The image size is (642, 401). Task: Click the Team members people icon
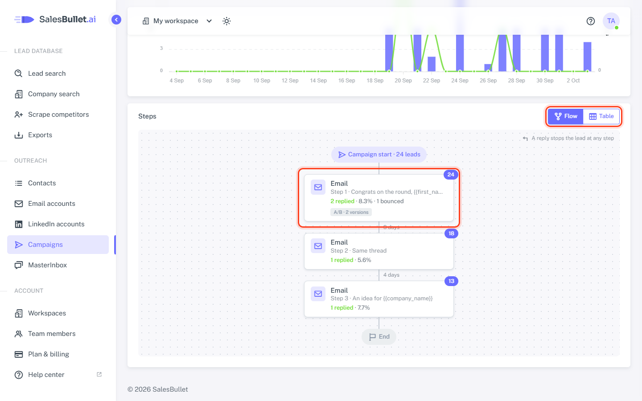(19, 334)
